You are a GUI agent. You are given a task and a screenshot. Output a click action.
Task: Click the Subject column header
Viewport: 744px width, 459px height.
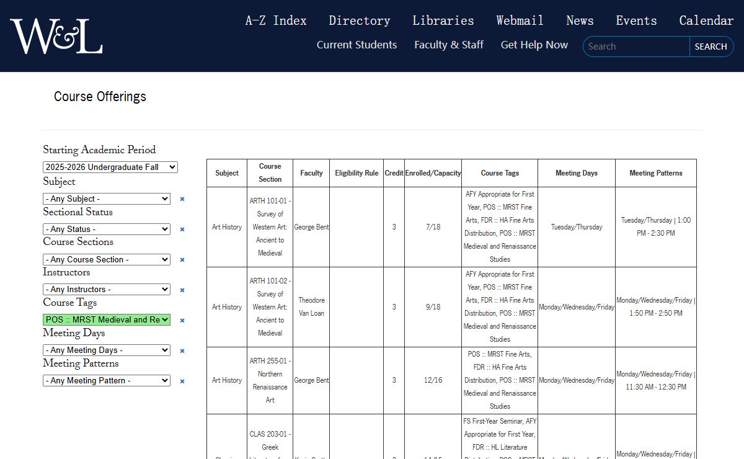(227, 173)
